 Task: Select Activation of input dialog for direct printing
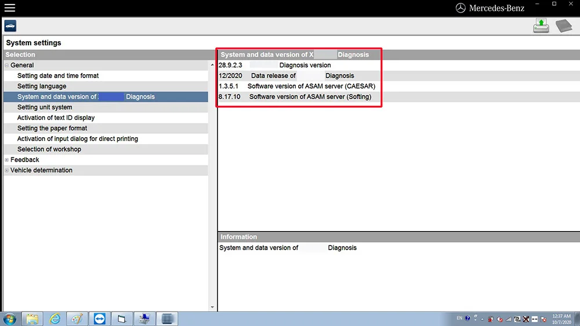coord(106,139)
